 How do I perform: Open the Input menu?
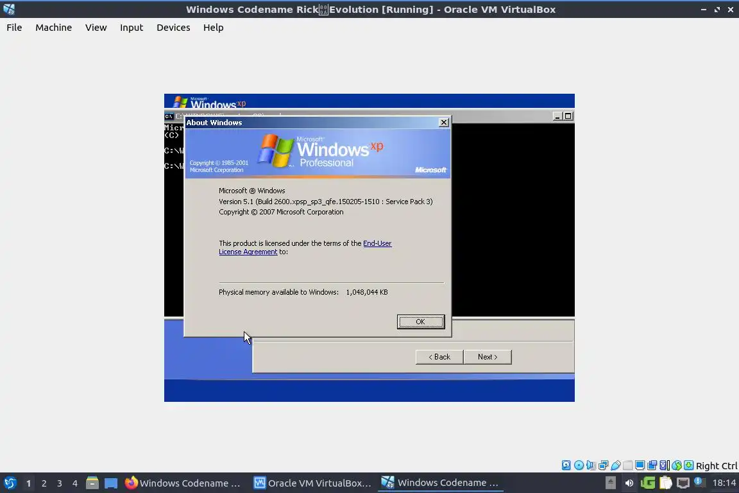pyautogui.click(x=132, y=28)
